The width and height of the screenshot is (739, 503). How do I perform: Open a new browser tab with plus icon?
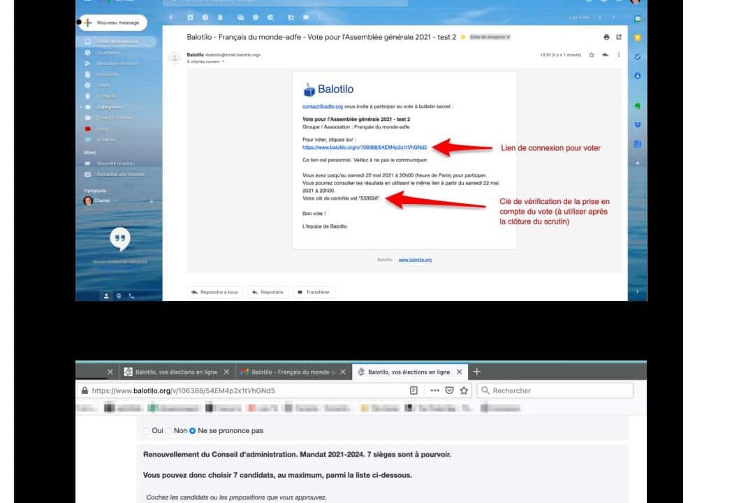click(477, 372)
